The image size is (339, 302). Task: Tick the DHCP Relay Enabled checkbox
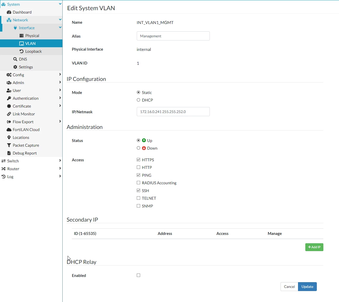pyautogui.click(x=139, y=275)
